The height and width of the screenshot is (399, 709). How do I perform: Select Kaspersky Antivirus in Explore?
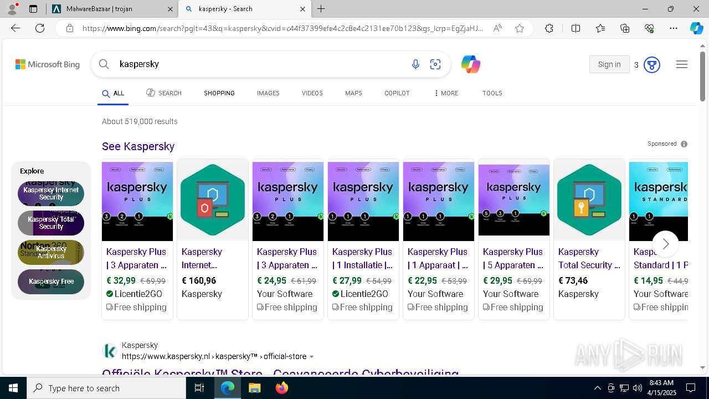coord(51,252)
